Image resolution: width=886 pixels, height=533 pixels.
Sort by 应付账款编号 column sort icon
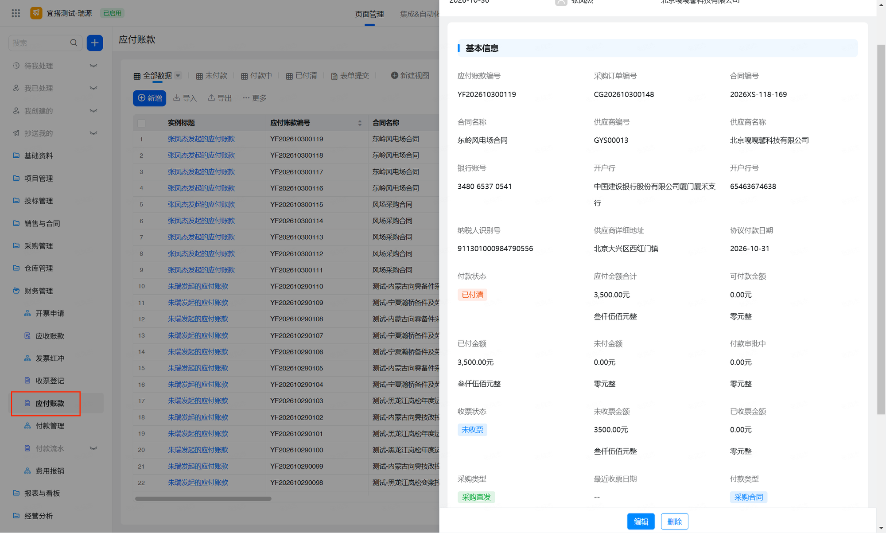[360, 123]
